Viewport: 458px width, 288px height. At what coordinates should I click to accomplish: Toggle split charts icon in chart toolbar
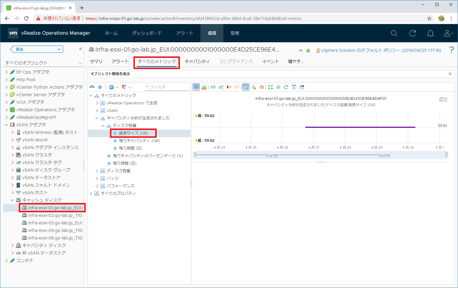click(x=196, y=87)
